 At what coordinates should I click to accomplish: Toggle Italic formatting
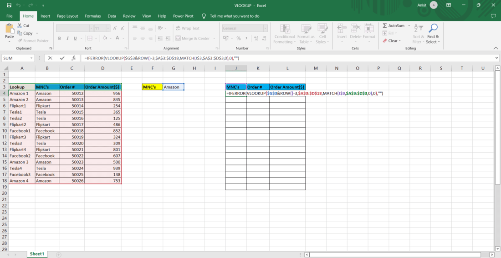(x=67, y=38)
